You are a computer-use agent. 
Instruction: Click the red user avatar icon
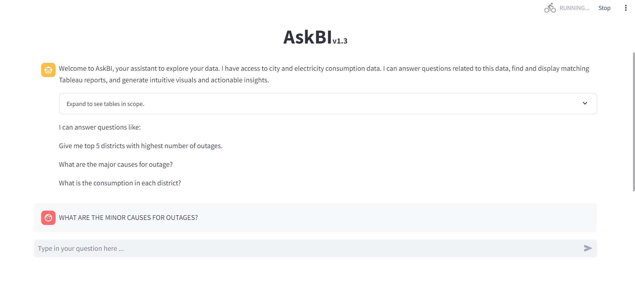(48, 218)
